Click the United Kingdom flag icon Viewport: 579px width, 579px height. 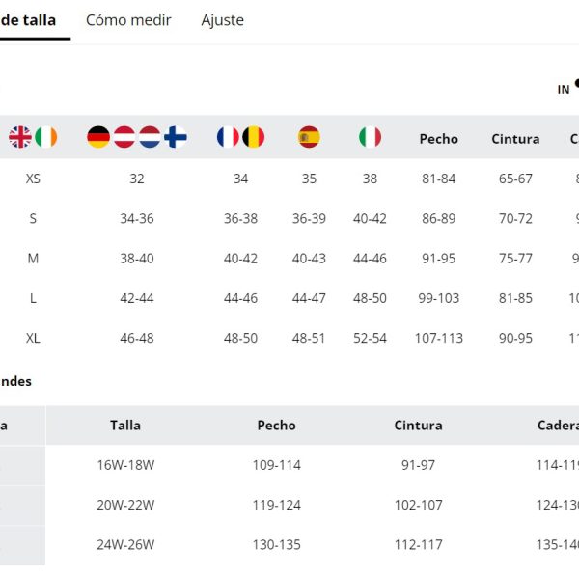(20, 137)
